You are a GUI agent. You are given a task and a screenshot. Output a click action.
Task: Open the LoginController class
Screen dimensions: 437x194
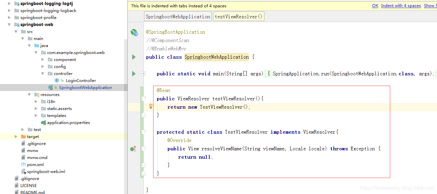click(x=81, y=81)
